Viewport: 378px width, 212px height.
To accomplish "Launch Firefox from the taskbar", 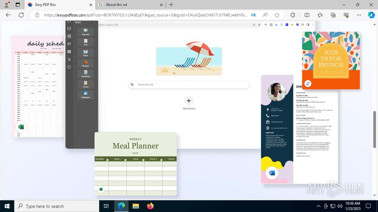I will point(150,206).
